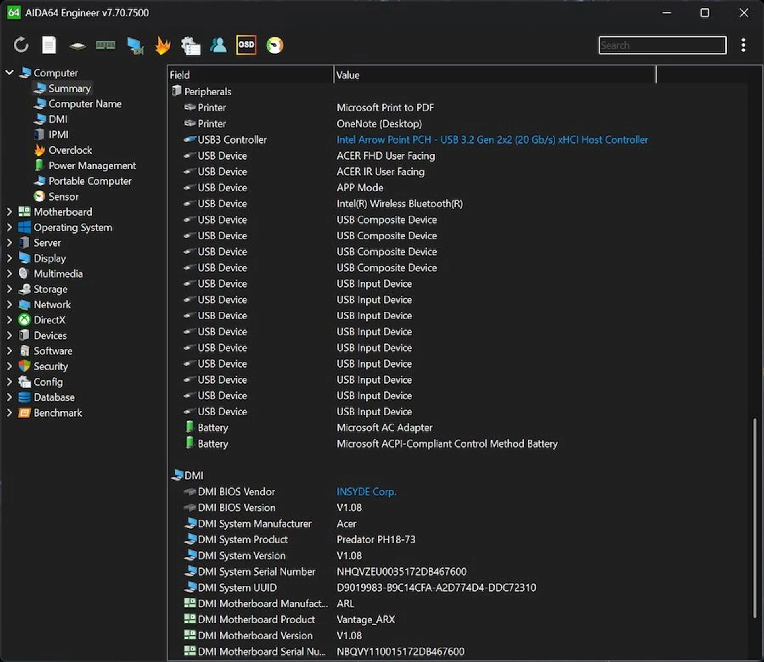
Task: Select Power Management in the tree
Action: click(x=85, y=165)
